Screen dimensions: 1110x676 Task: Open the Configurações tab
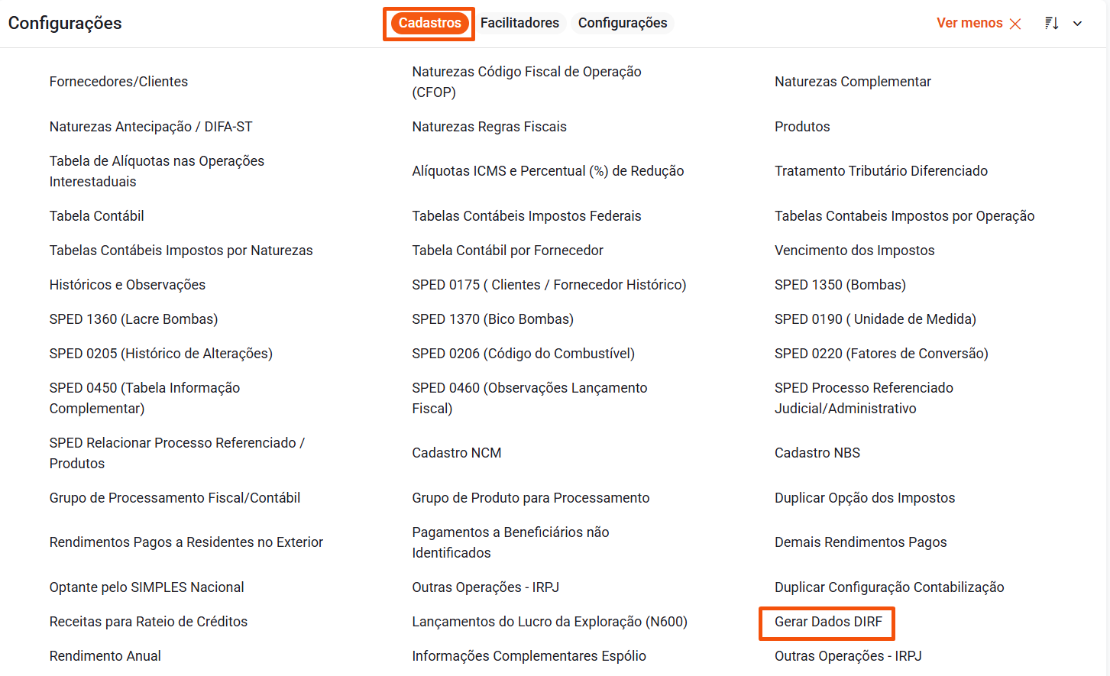coord(622,23)
